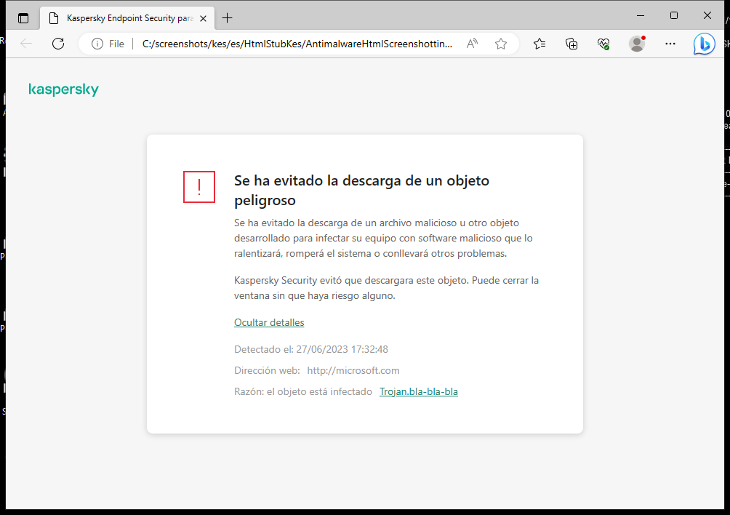Click inside the address bar

291,44
